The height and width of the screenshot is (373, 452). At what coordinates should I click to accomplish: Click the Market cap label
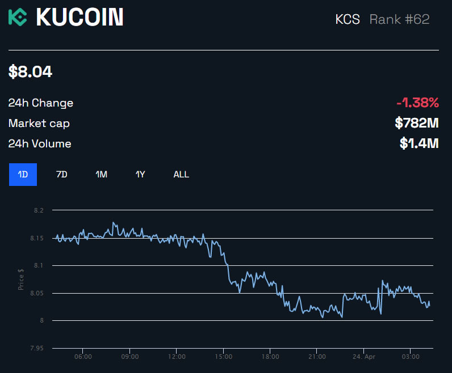[x=39, y=124]
